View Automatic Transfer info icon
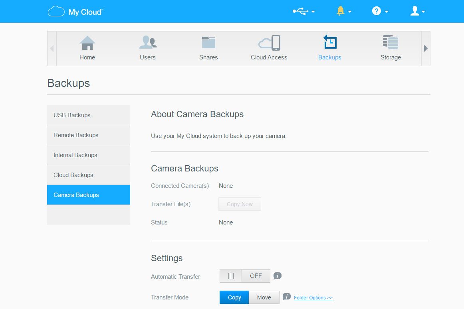Image resolution: width=464 pixels, height=309 pixels. (x=277, y=276)
